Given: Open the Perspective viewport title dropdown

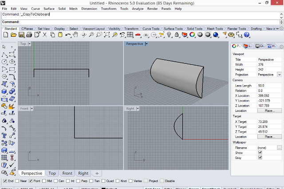Looking at the screenshot, I should pyautogui.click(x=146, y=44).
